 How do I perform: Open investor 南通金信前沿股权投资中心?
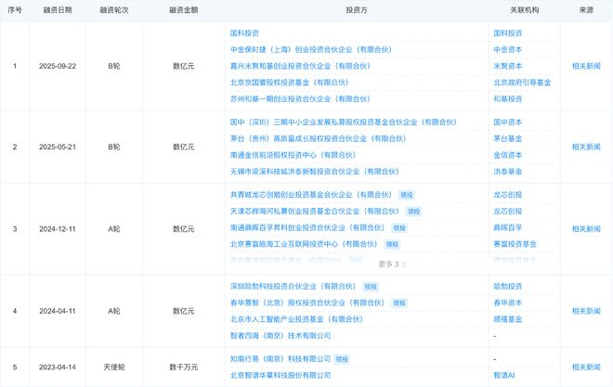[293, 155]
